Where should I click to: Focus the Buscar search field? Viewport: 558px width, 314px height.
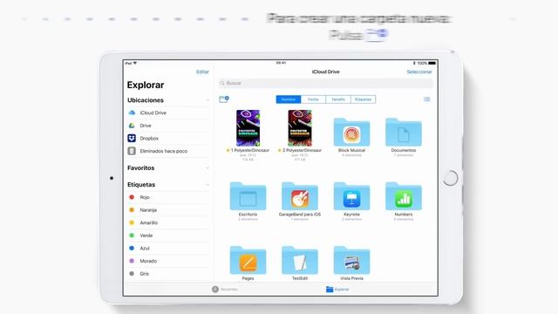325,84
